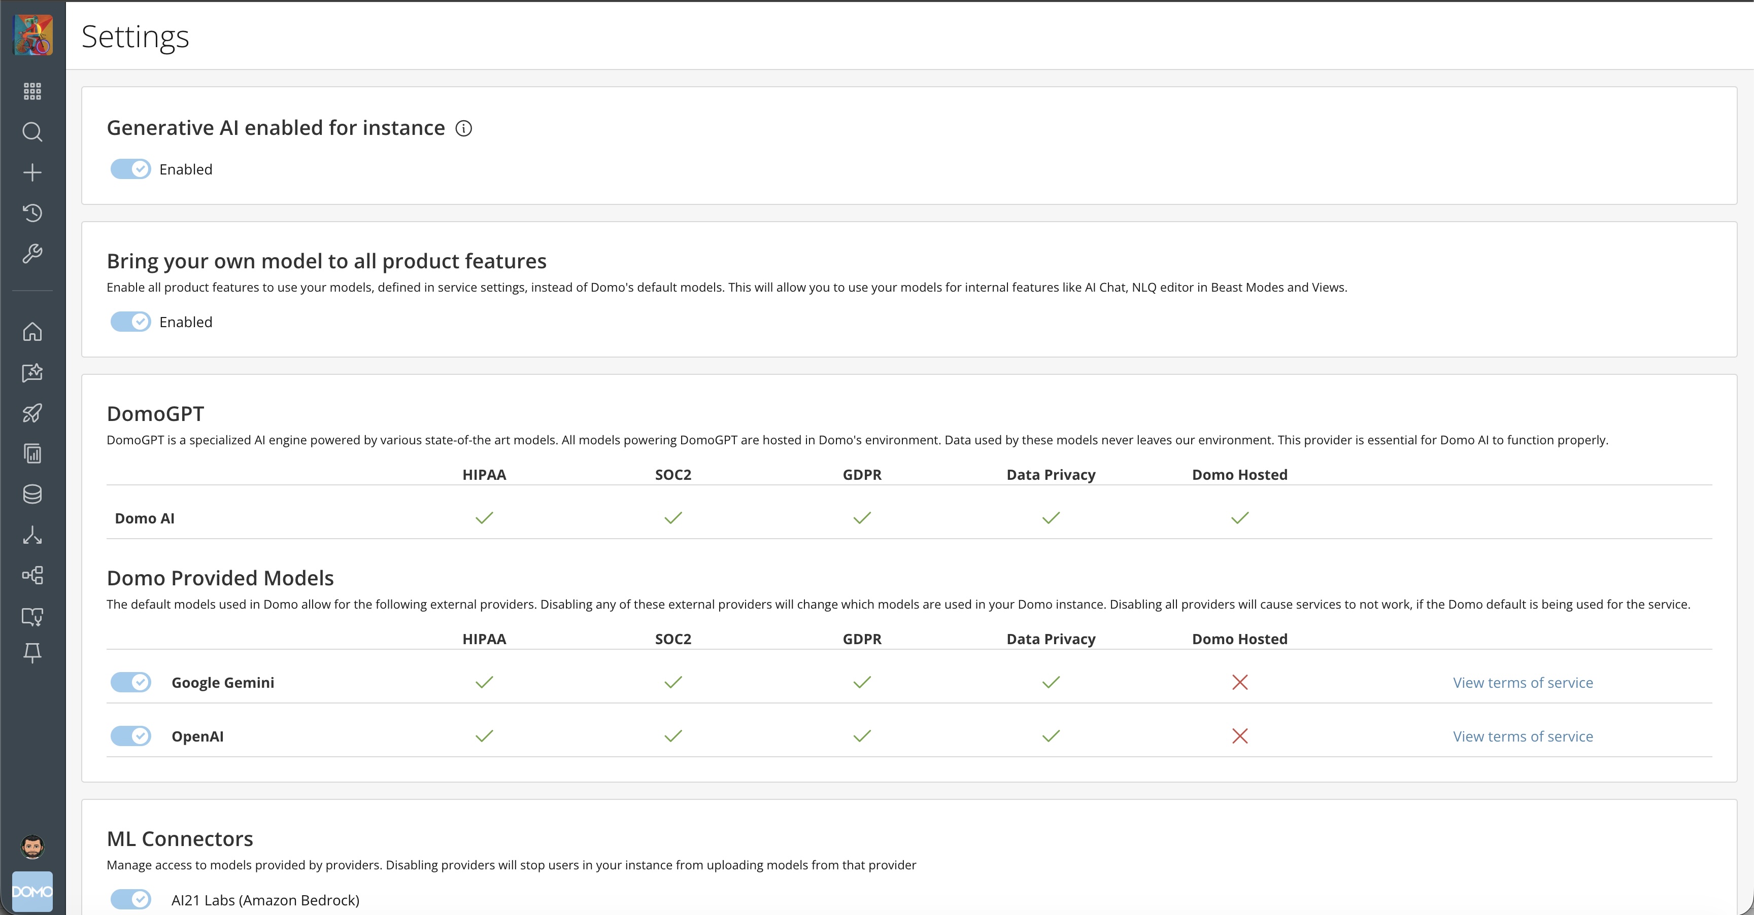Click the "DomoGPT" section heading
This screenshot has width=1754, height=915.
click(x=155, y=413)
